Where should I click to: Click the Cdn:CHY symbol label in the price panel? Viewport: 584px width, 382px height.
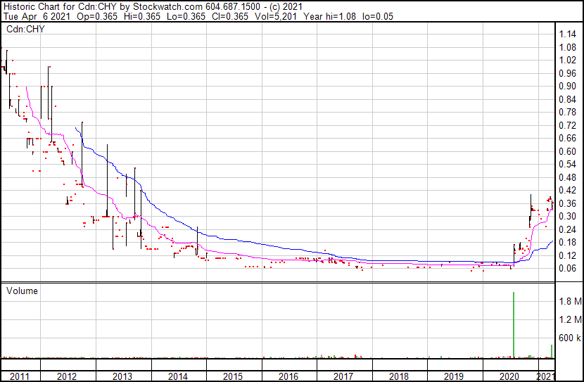tap(26, 29)
